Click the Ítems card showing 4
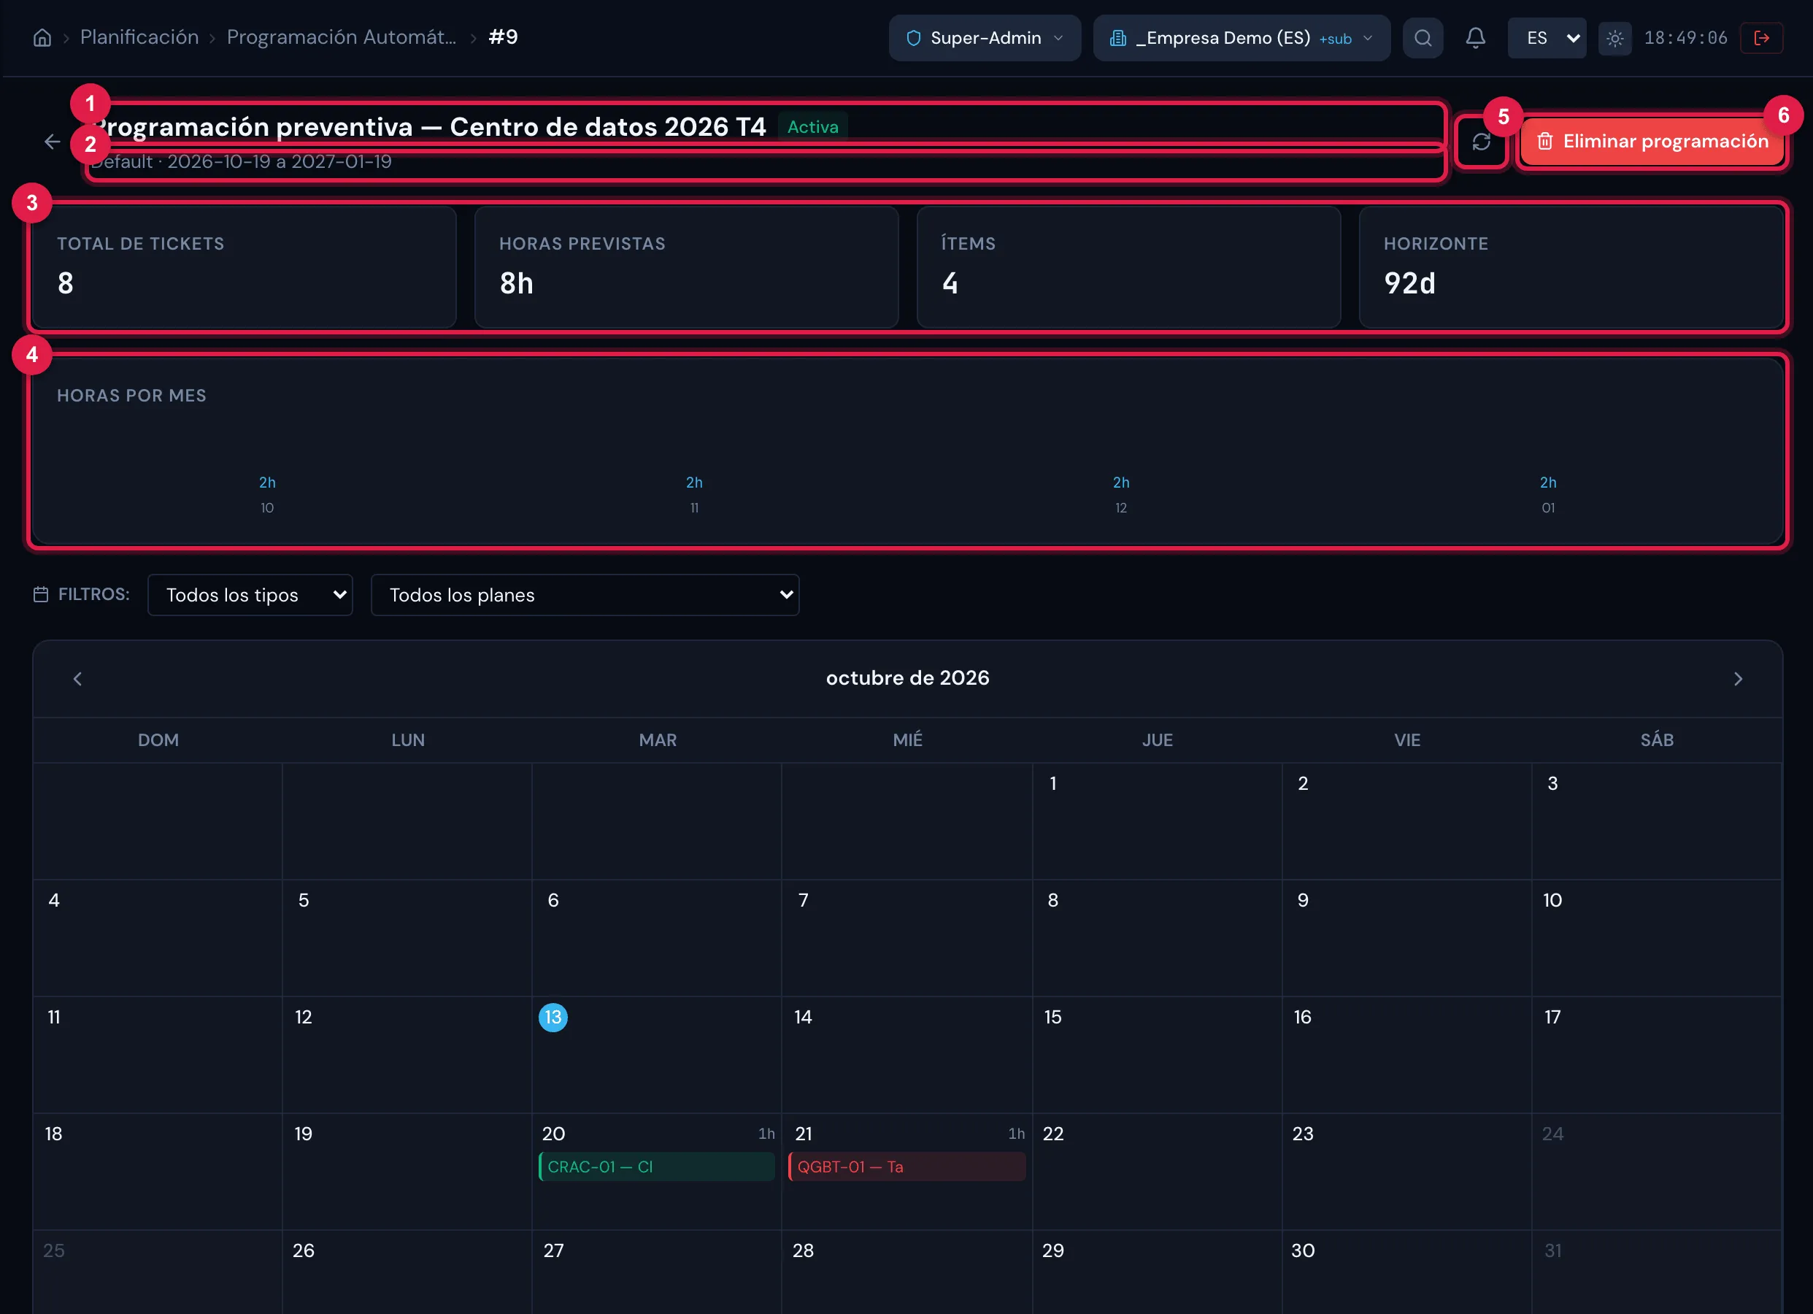Viewport: 1813px width, 1314px height. [x=1128, y=267]
